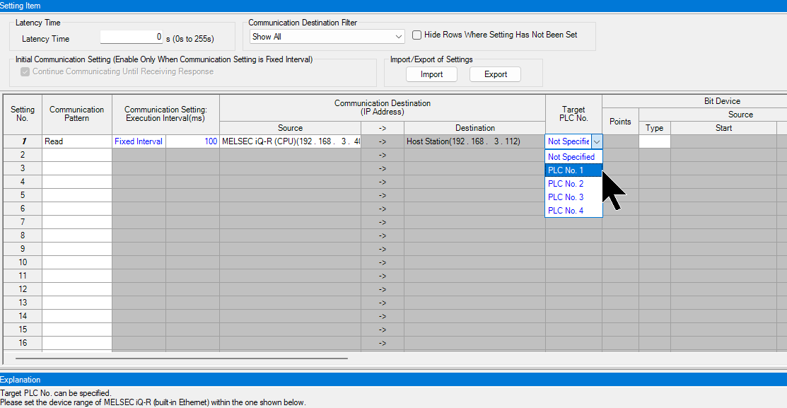Click the Points column header
This screenshot has width=787, height=408.
(x=620, y=122)
